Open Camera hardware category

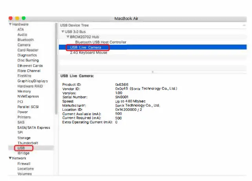(24, 45)
